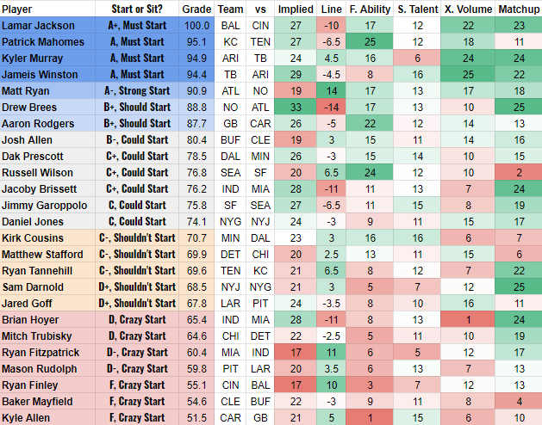
Task: Click the Grade column header
Action: [196, 9]
